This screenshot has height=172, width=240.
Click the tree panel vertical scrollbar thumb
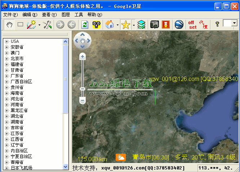click(65, 79)
